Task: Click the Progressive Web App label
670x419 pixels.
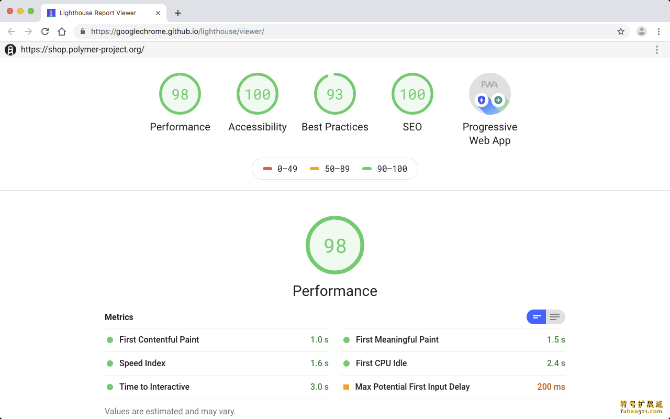Action: pyautogui.click(x=490, y=134)
